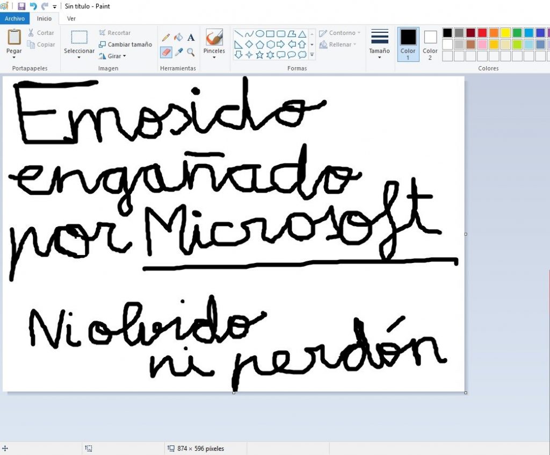Select the left arrow shape

[x=292, y=44]
